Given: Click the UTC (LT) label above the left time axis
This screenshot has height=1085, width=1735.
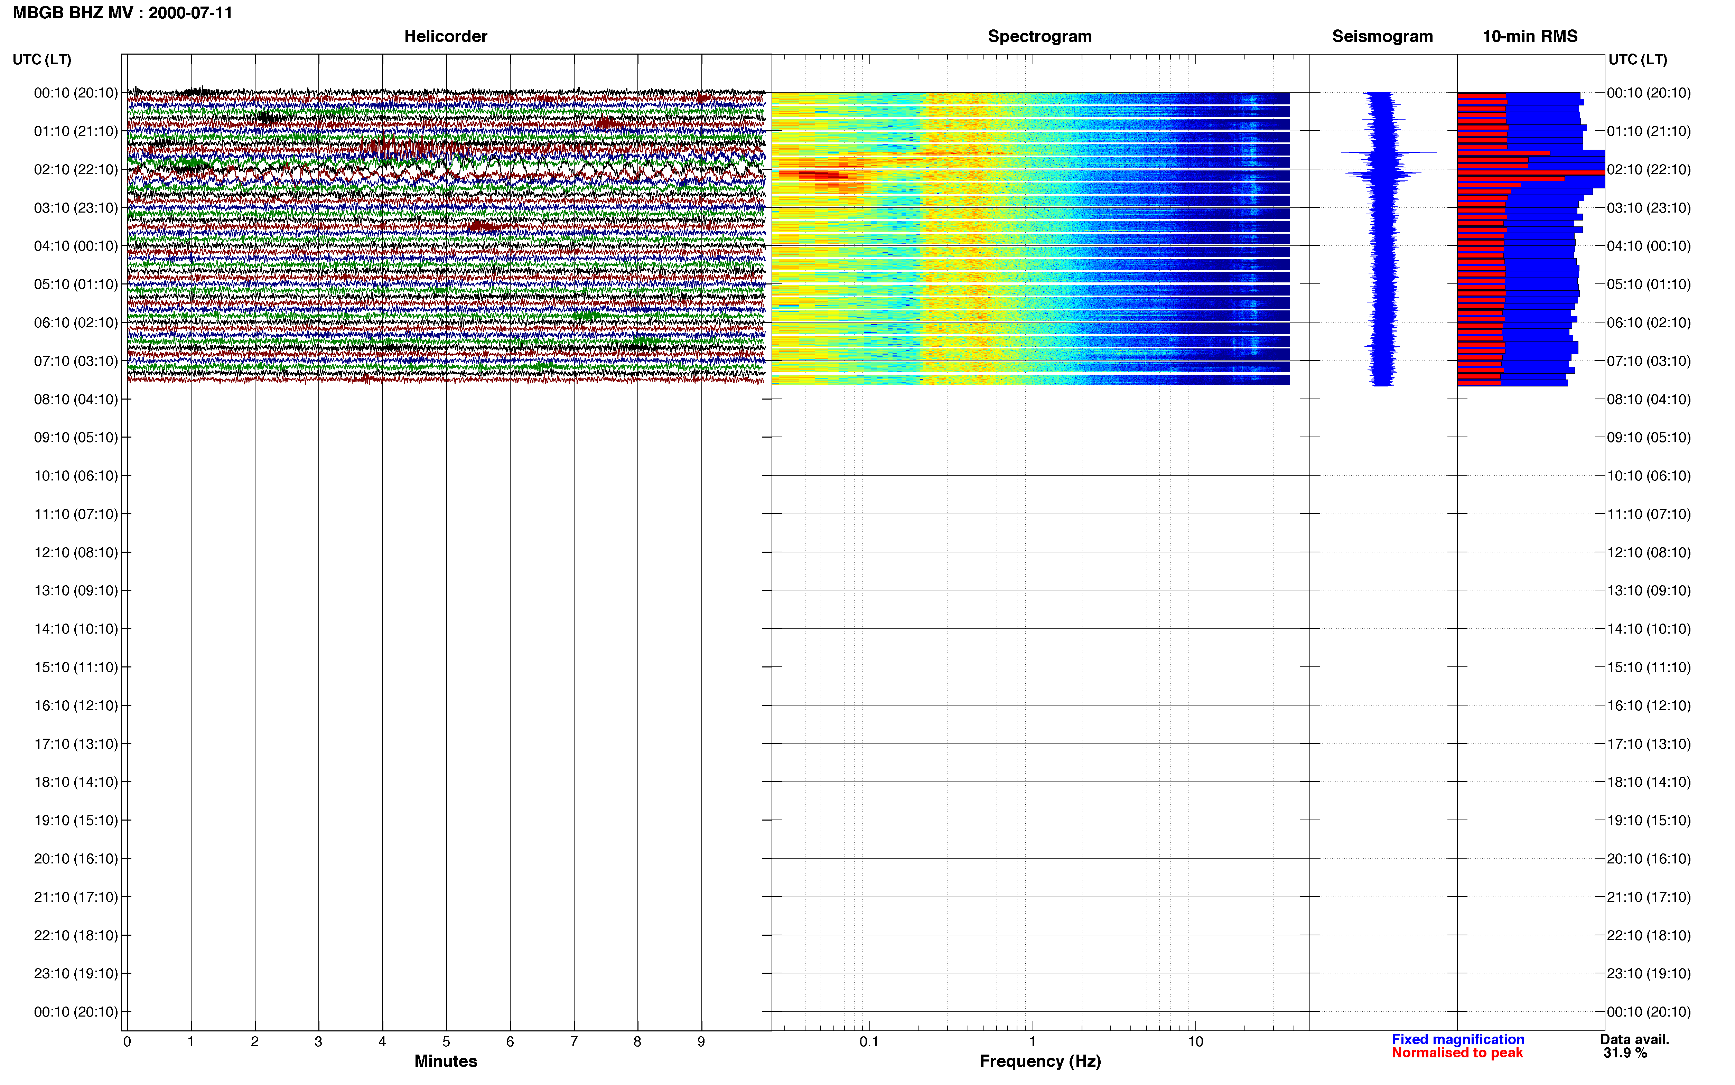Looking at the screenshot, I should point(41,59).
